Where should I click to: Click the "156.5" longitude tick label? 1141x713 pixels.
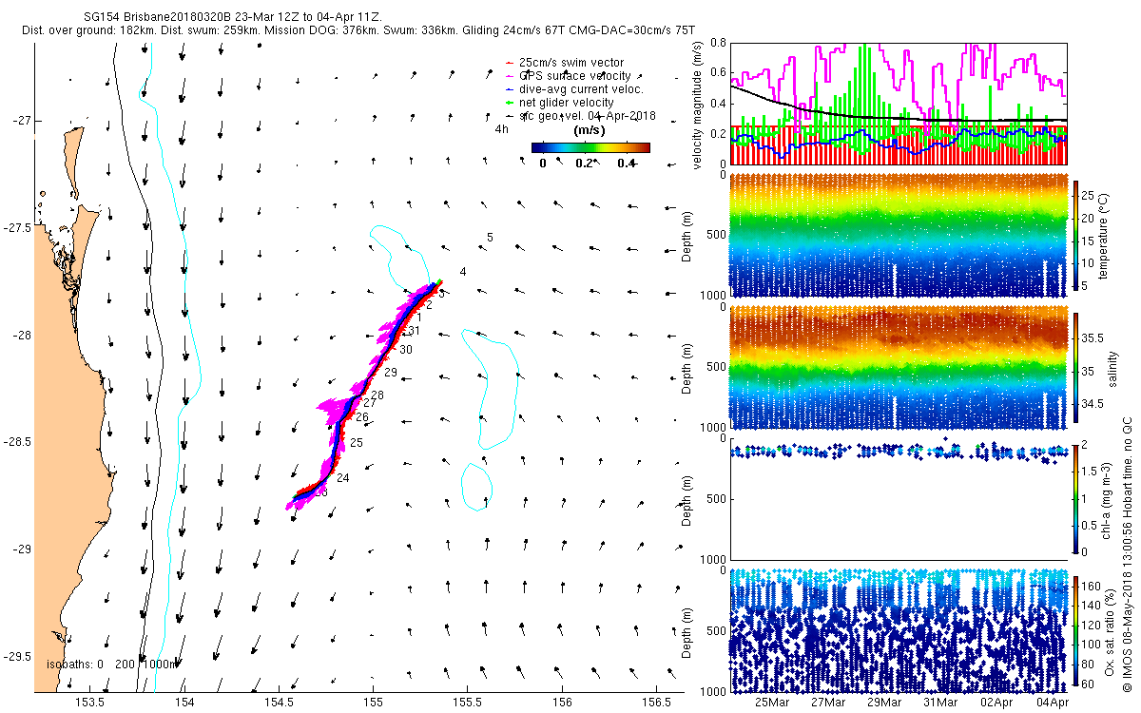656,703
